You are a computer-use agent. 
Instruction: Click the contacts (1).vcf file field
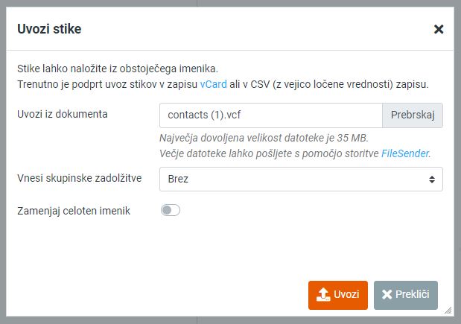pyautogui.click(x=271, y=115)
